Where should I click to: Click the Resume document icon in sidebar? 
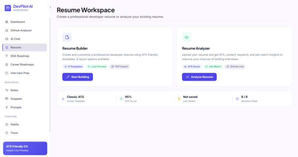click(7, 47)
